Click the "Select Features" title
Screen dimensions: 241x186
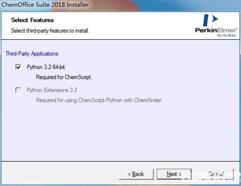click(33, 20)
